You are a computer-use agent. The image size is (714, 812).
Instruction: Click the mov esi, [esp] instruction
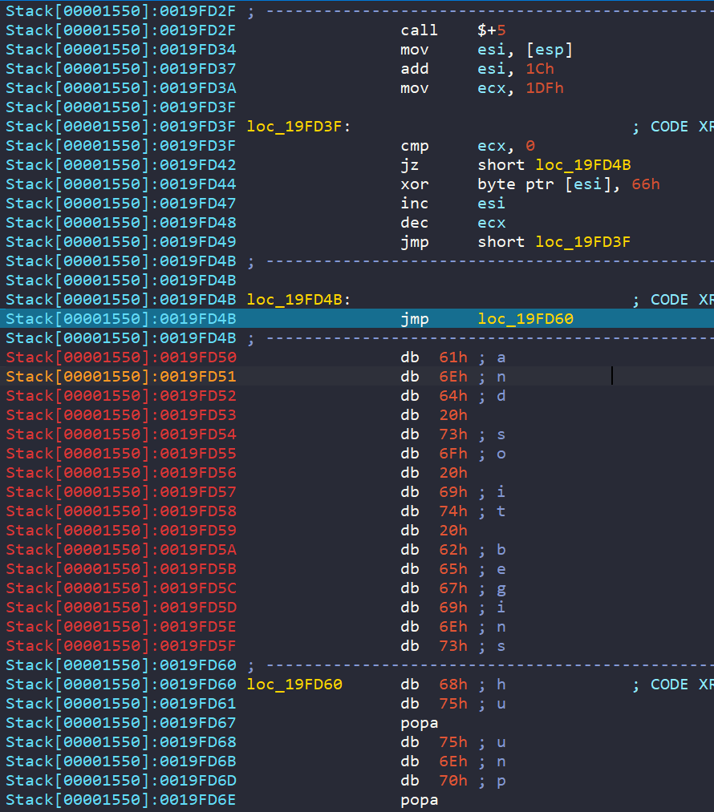pos(486,49)
